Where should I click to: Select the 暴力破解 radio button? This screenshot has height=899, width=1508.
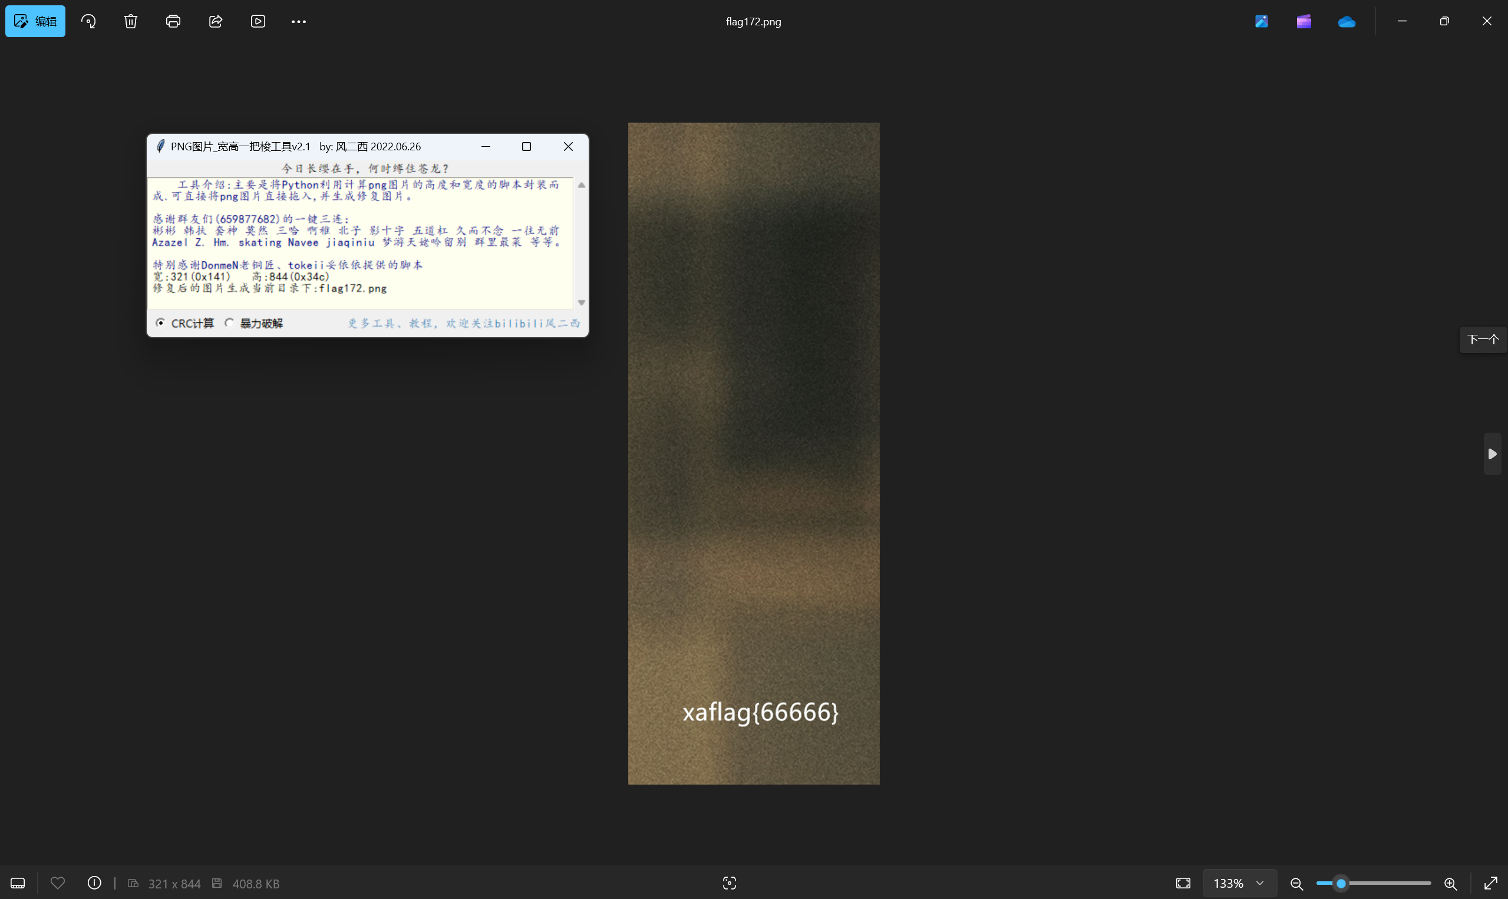click(x=229, y=323)
